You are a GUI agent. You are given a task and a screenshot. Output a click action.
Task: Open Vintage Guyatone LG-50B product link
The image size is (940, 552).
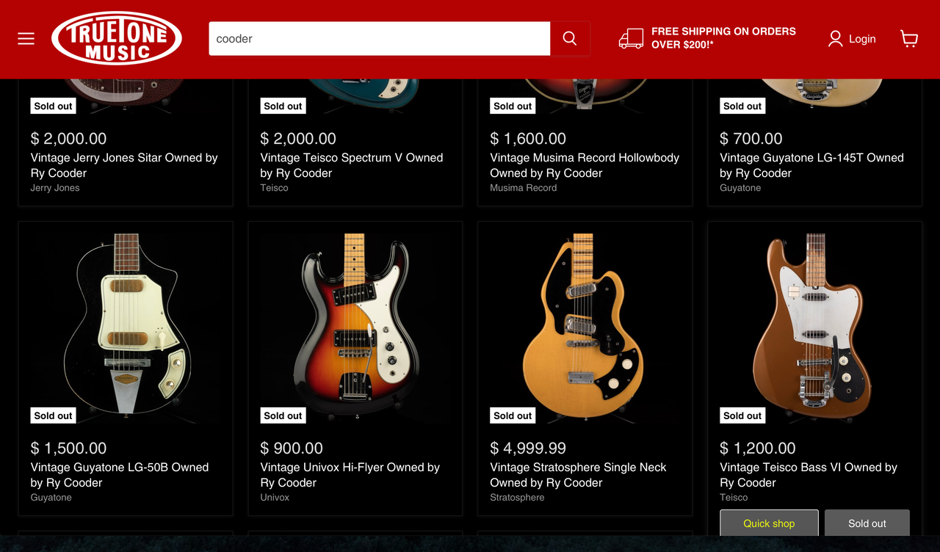pyautogui.click(x=120, y=475)
